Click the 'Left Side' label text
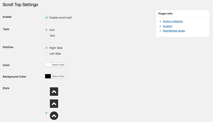 point(55,54)
